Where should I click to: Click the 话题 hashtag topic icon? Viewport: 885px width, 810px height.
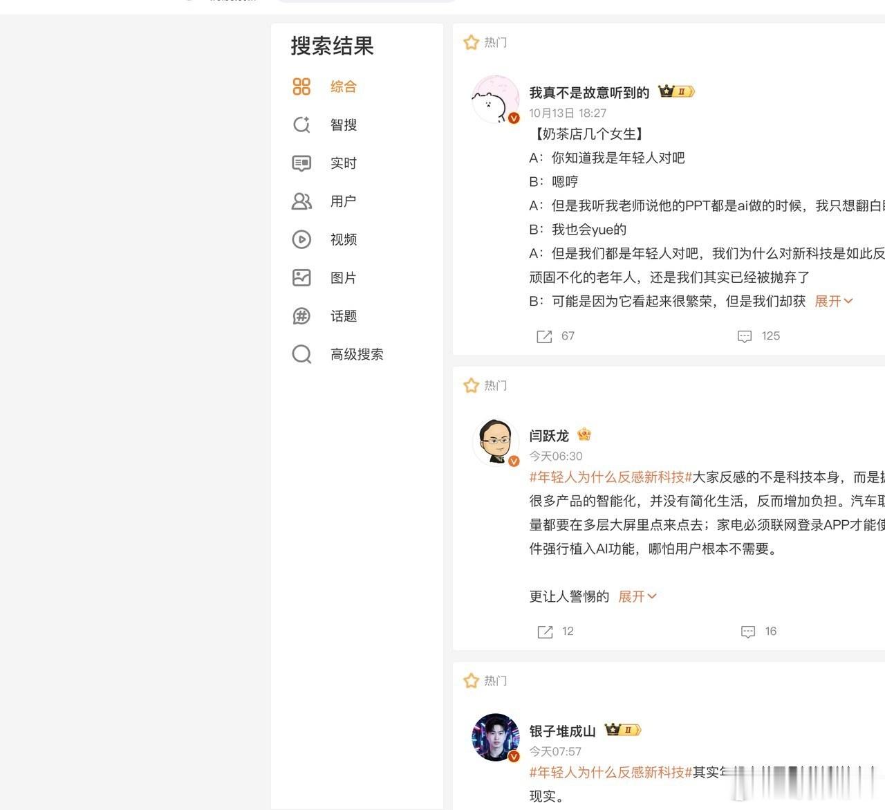click(x=301, y=316)
